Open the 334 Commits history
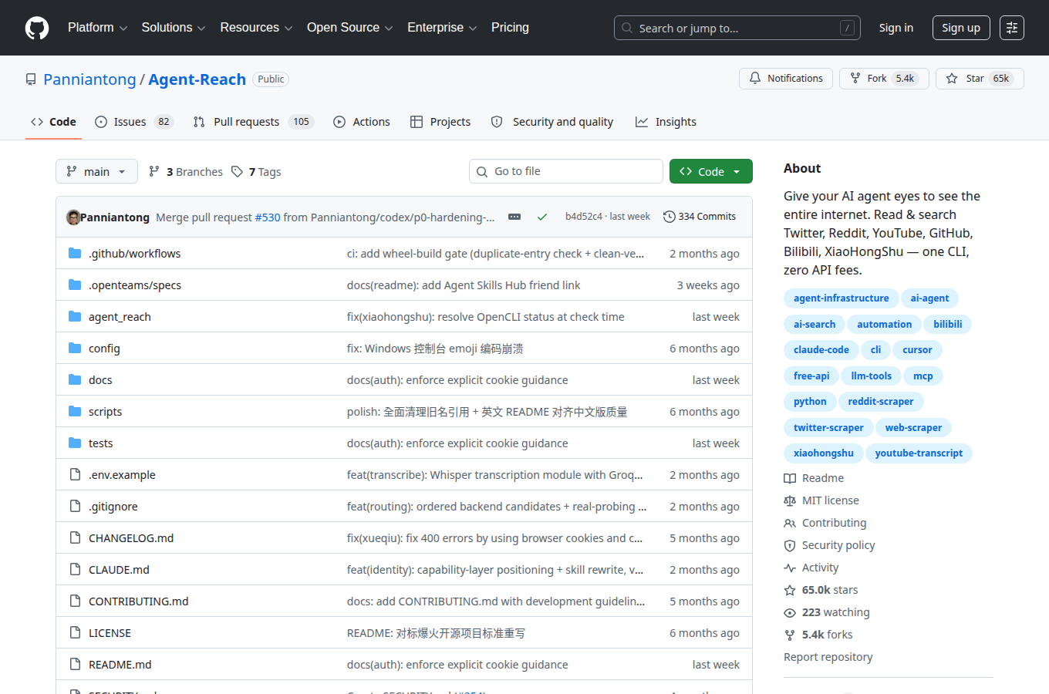The image size is (1049, 694). 700,217
